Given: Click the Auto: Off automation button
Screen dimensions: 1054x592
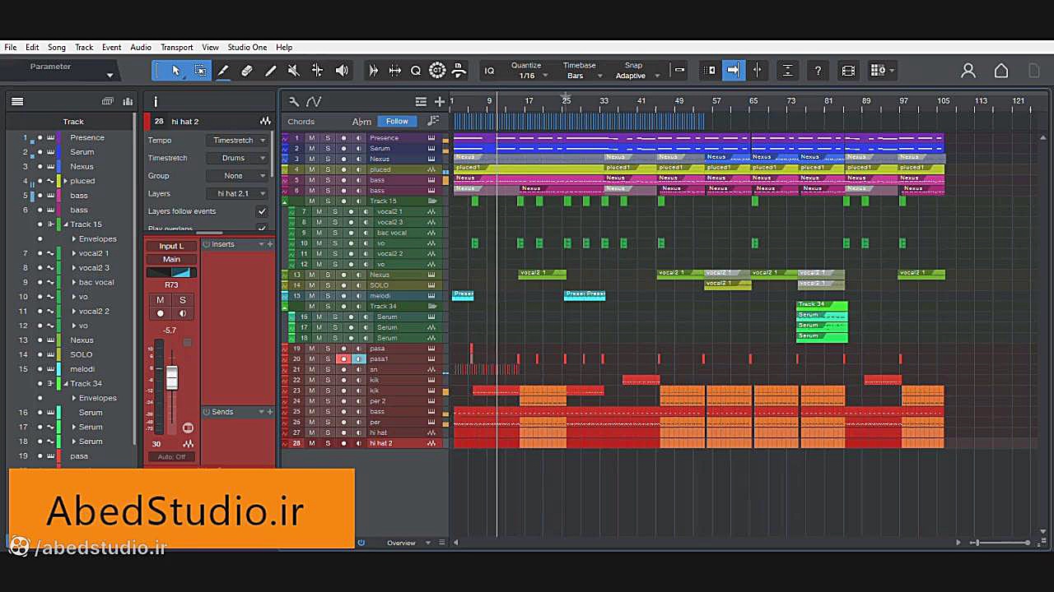Looking at the screenshot, I should [x=171, y=457].
